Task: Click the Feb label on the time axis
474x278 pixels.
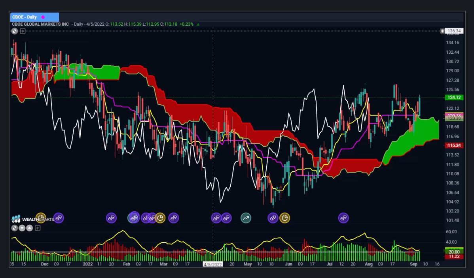Action: click(126, 264)
